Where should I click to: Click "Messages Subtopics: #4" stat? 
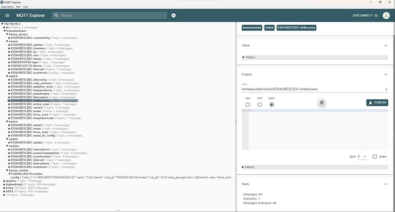tap(260, 203)
